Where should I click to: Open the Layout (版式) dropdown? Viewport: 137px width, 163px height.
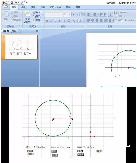tap(38, 12)
